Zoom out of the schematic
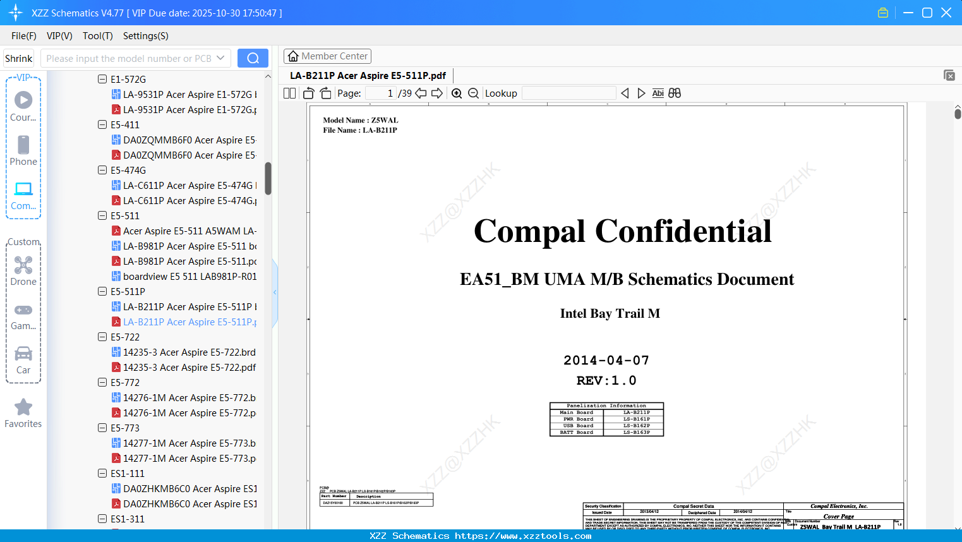 pyautogui.click(x=474, y=93)
